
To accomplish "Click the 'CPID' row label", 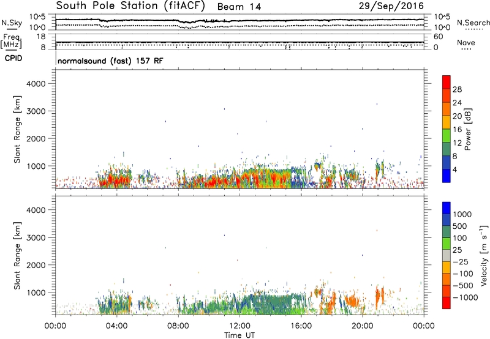I will point(13,58).
